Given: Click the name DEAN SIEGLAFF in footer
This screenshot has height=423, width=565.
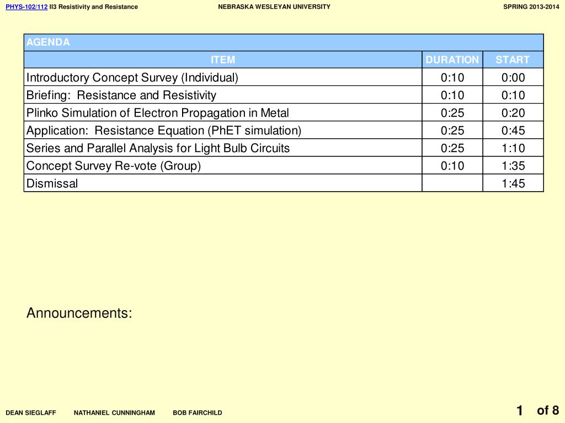Looking at the screenshot, I should [x=31, y=413].
